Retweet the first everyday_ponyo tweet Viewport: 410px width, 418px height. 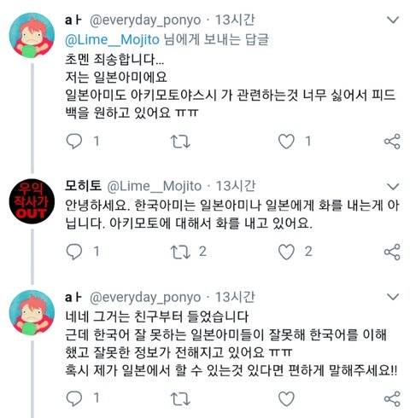(180, 142)
